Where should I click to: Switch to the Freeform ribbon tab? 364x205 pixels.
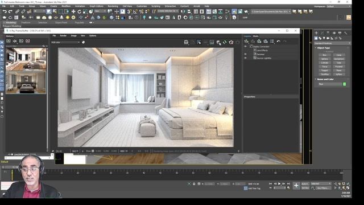(26, 23)
